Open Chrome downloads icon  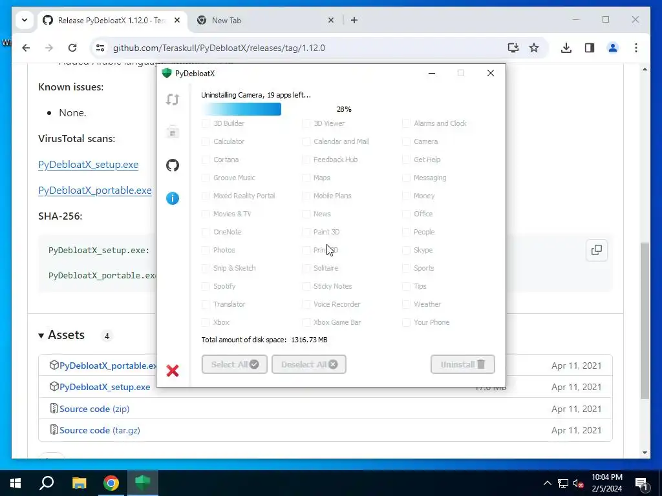point(566,48)
